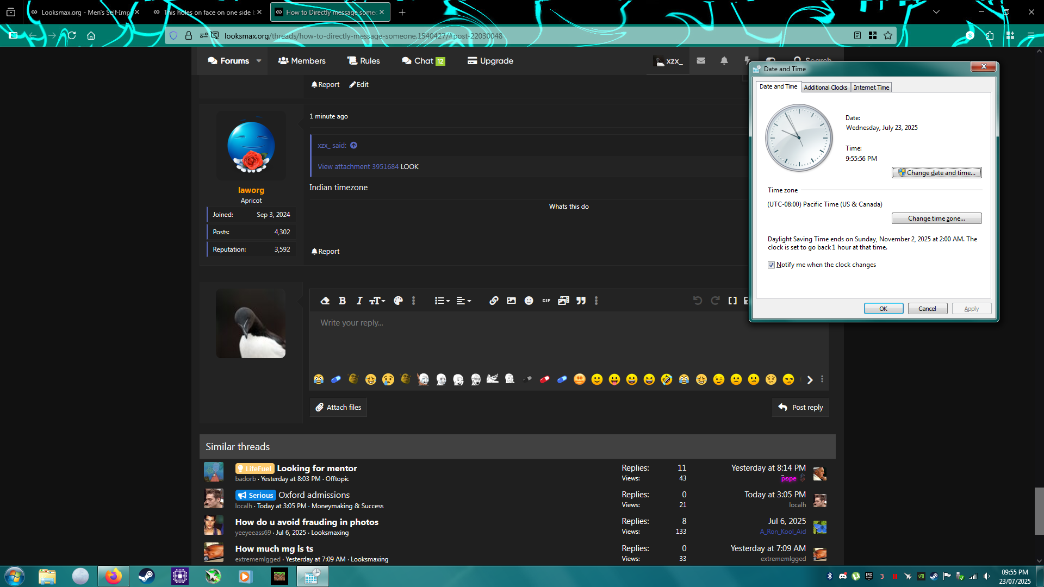1044x587 pixels.
Task: Click Edit on the upper post
Action: (359, 84)
